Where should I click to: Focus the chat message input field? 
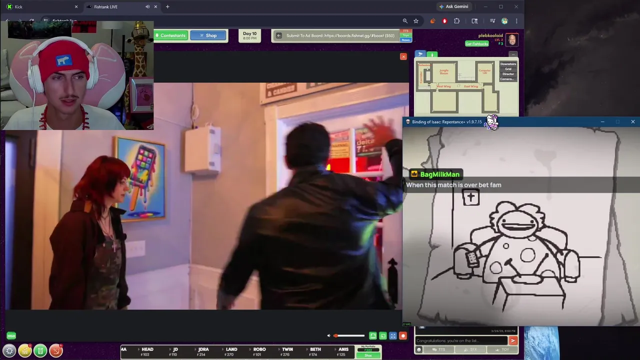[x=461, y=340]
